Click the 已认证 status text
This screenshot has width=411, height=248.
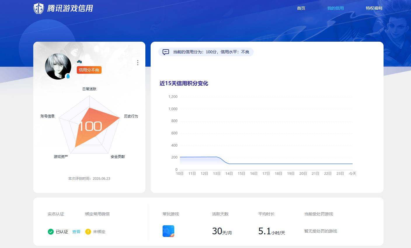[x=62, y=232]
